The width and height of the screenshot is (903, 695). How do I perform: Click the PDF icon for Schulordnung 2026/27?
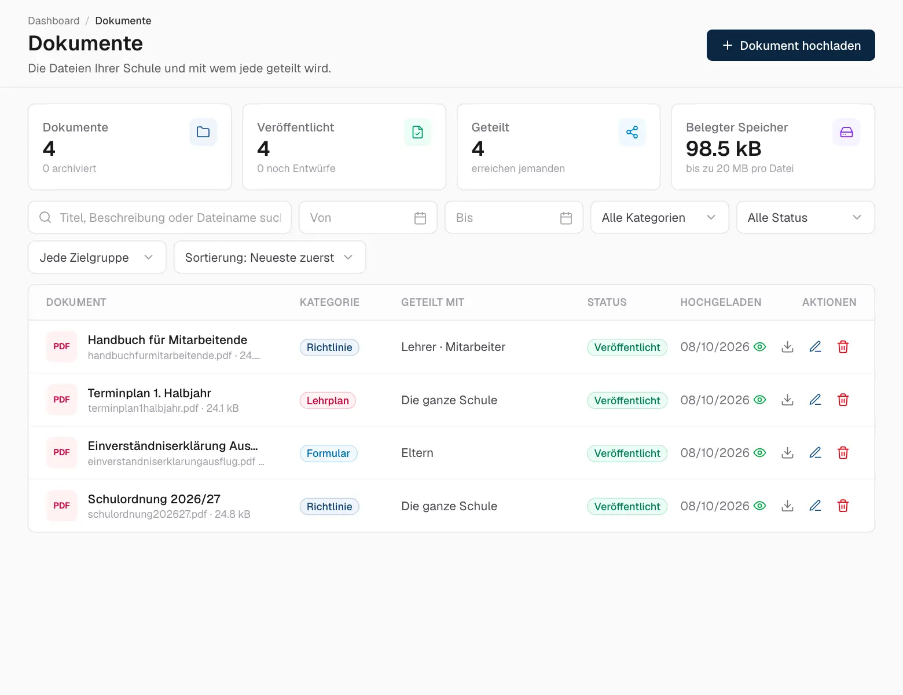point(61,506)
